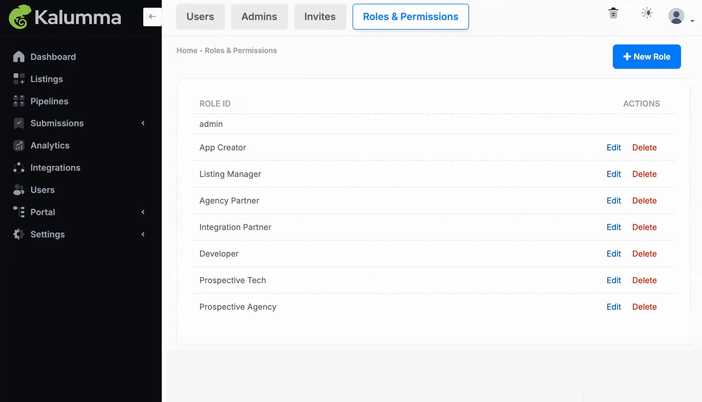The width and height of the screenshot is (702, 402).
Task: Create a role with New Role button
Action: pos(647,57)
